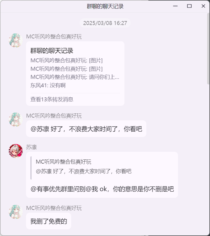Viewport: 210px width, 236px height.
Task: Click the @苏凛 mention in the message bubble
Action: click(40, 129)
